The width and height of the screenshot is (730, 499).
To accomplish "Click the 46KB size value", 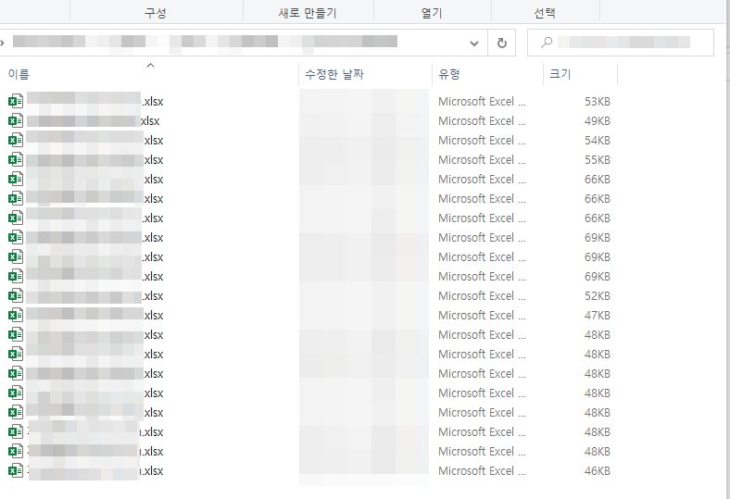I will coord(598,470).
